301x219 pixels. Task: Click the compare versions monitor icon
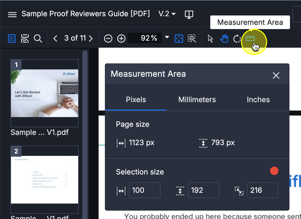(189, 14)
